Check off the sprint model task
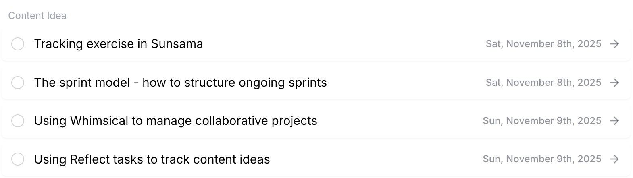The height and width of the screenshot is (178, 633). coord(18,83)
